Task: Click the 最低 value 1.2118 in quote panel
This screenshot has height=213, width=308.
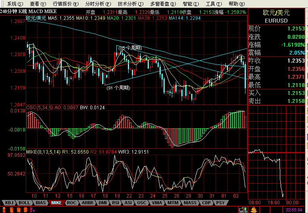Action: (x=296, y=85)
